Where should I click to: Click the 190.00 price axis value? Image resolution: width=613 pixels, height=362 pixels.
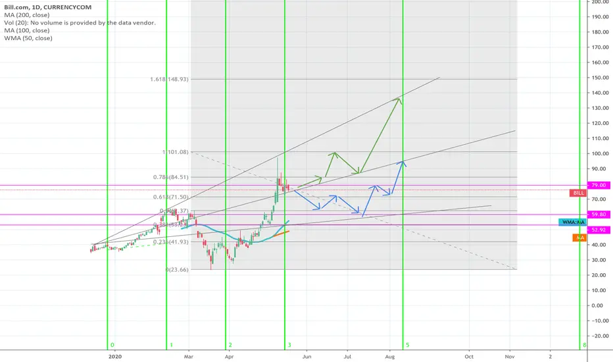pyautogui.click(x=601, y=17)
